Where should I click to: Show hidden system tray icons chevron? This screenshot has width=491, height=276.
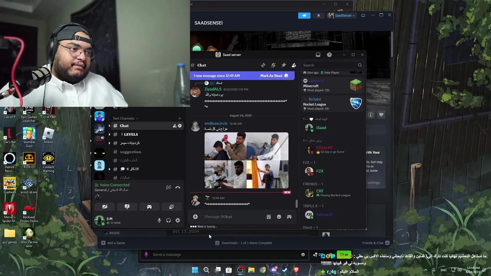pyautogui.click(x=425, y=270)
